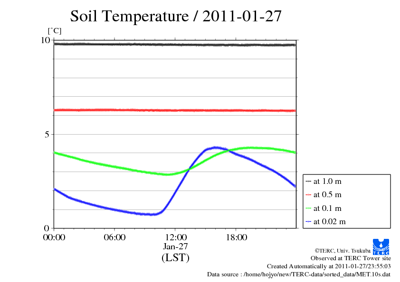Viewport: 400px width, 282px height.
Task: Click the red 0.5 m line at noon
Action: (x=175, y=110)
